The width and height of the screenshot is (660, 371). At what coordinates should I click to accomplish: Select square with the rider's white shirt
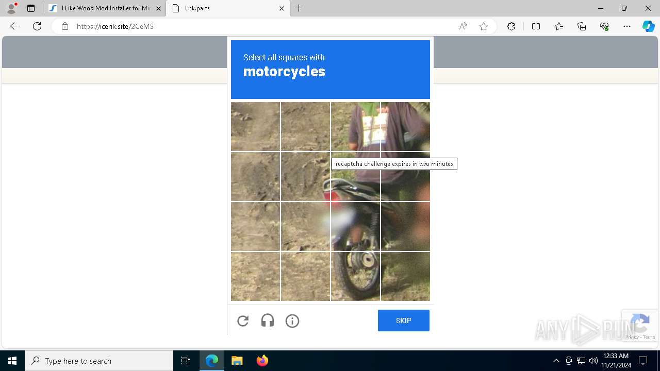[355, 126]
